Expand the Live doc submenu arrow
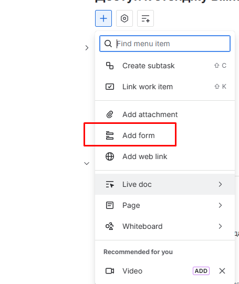This screenshot has width=239, height=284. [x=220, y=184]
